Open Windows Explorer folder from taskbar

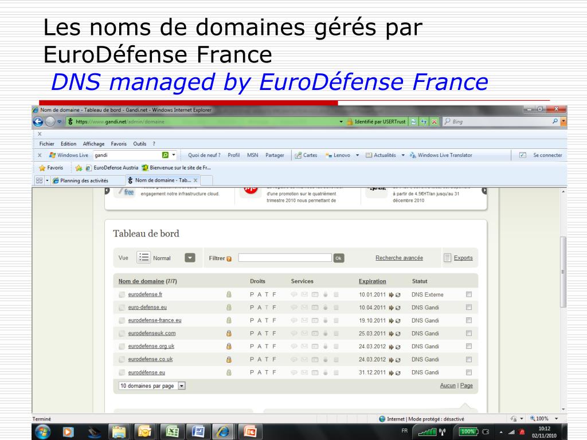(119, 432)
